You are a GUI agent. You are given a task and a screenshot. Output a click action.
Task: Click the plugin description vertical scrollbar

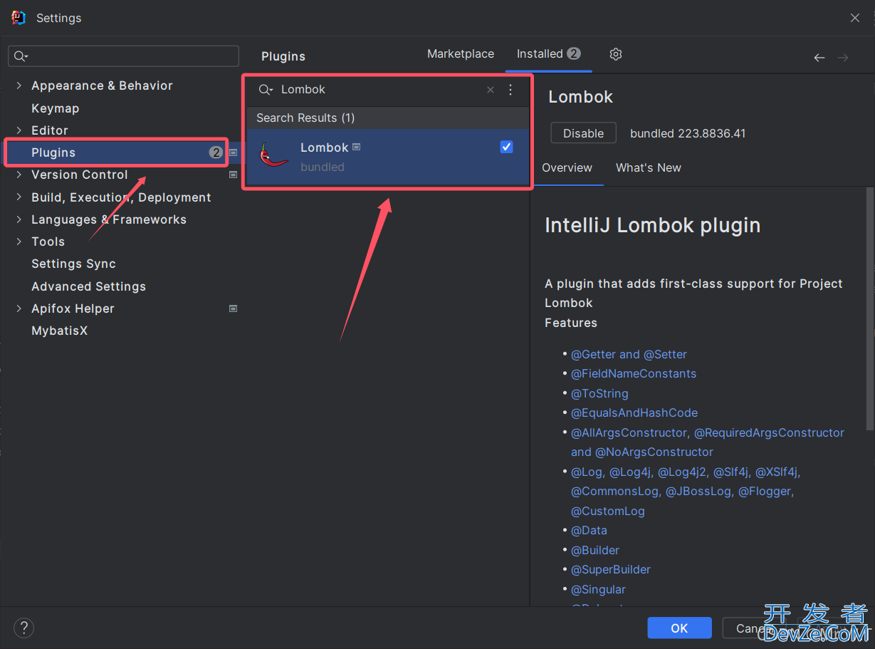point(869,308)
